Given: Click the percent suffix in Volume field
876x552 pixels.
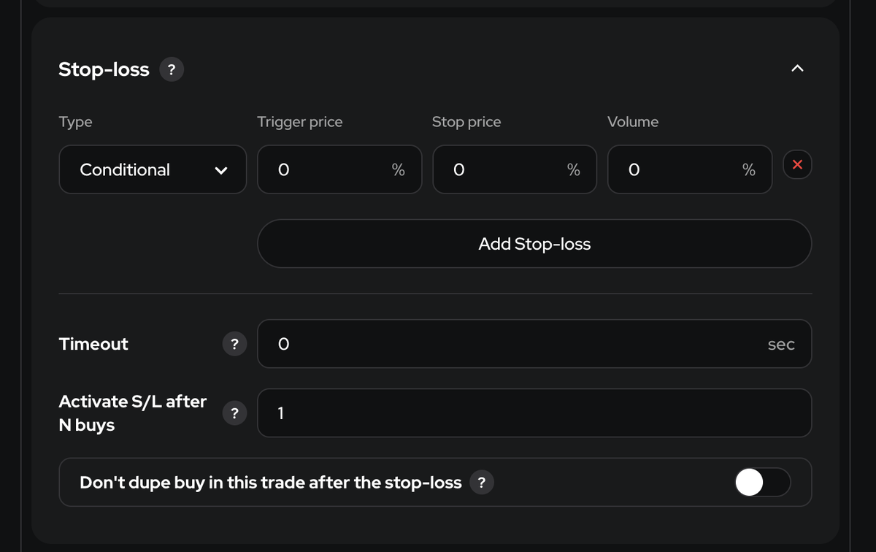Looking at the screenshot, I should pyautogui.click(x=749, y=170).
